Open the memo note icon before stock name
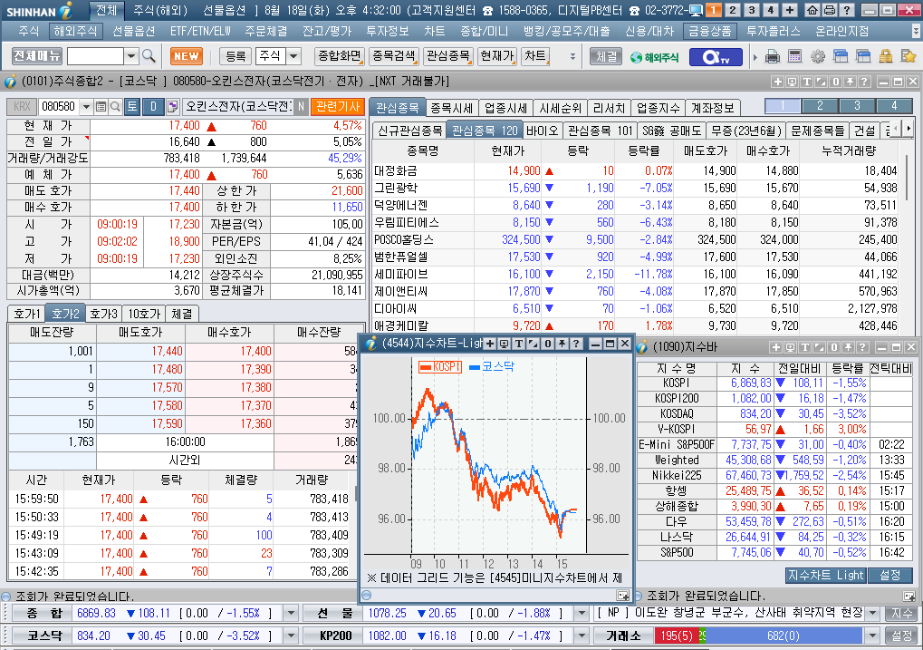This screenshot has width=923, height=650. click(172, 107)
